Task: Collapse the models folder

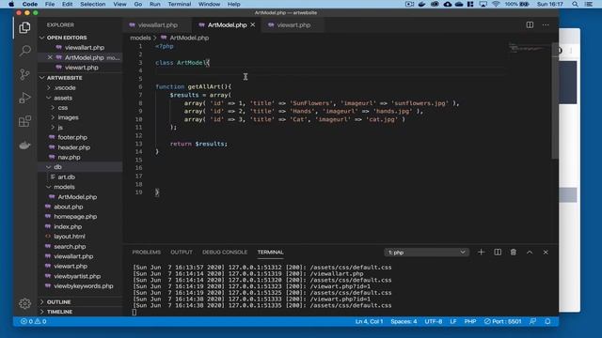Action: click(64, 187)
